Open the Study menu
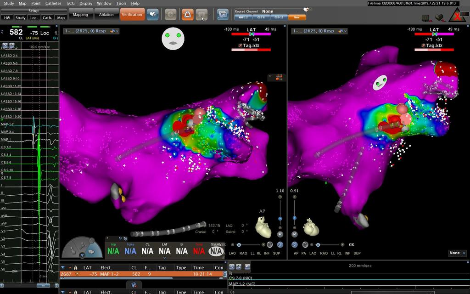The image size is (470, 294). point(8,3)
